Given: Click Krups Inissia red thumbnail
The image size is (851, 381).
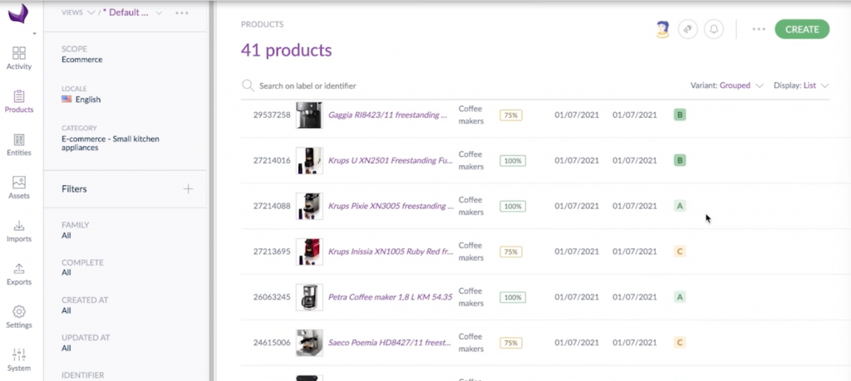Looking at the screenshot, I should (x=309, y=252).
